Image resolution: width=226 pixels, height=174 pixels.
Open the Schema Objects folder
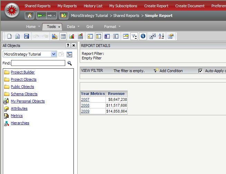[24, 94]
